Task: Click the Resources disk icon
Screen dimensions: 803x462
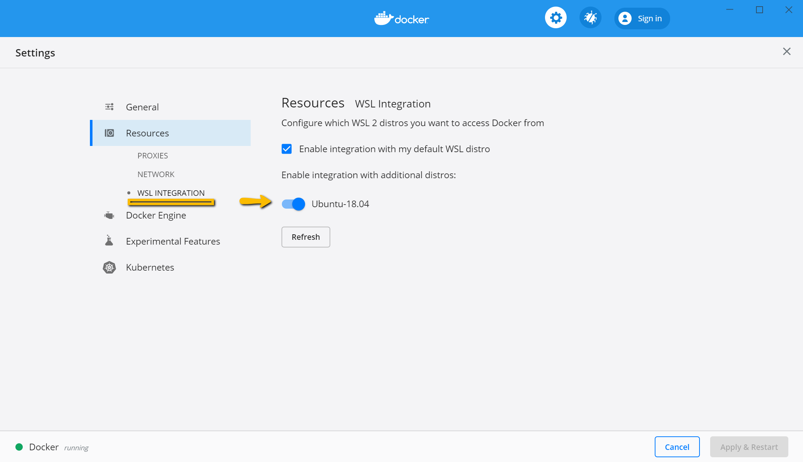Action: (109, 133)
